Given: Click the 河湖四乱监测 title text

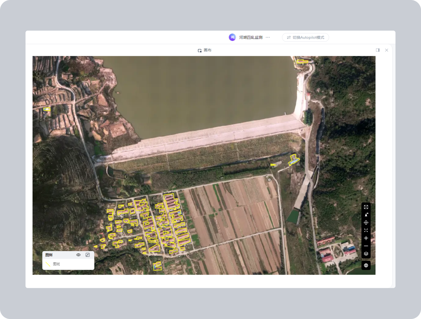Looking at the screenshot, I should [x=251, y=37].
